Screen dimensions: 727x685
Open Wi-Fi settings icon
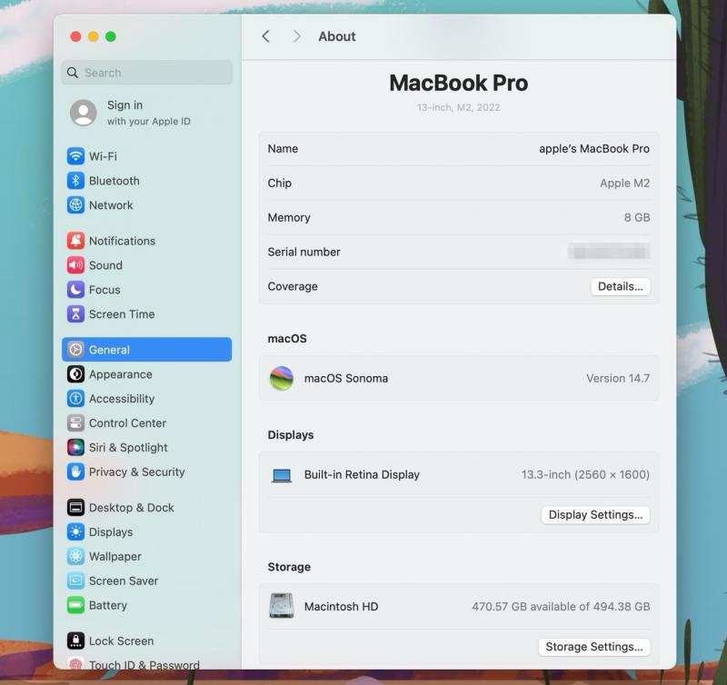(75, 156)
